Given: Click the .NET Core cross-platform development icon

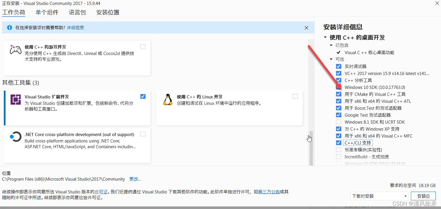Looking at the screenshot, I should [16, 136].
